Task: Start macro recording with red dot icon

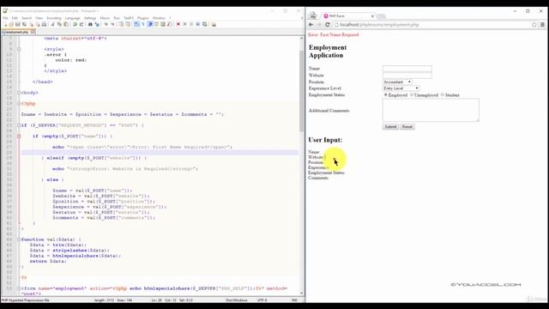Action: [178, 24]
